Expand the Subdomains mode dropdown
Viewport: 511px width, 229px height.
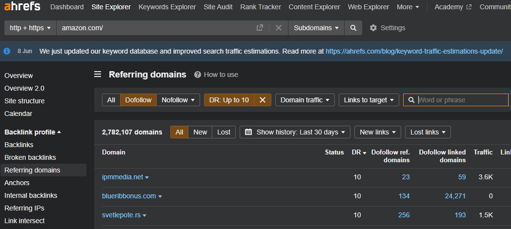316,28
